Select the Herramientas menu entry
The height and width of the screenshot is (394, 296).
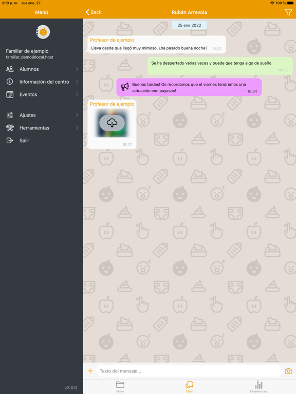[x=41, y=128]
